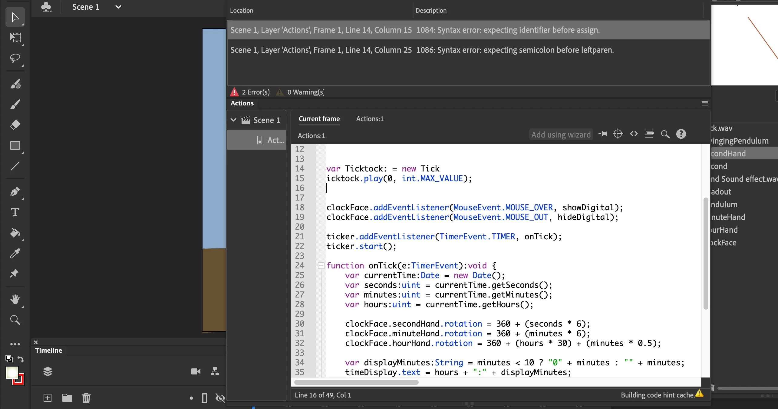Viewport: 778px width, 409px height.
Task: Select the Paint Bucket tool
Action: [x=15, y=233]
